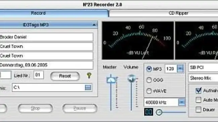The height and width of the screenshot is (122, 218).
Task: Select the OGG format radio button
Action: tap(149, 80)
